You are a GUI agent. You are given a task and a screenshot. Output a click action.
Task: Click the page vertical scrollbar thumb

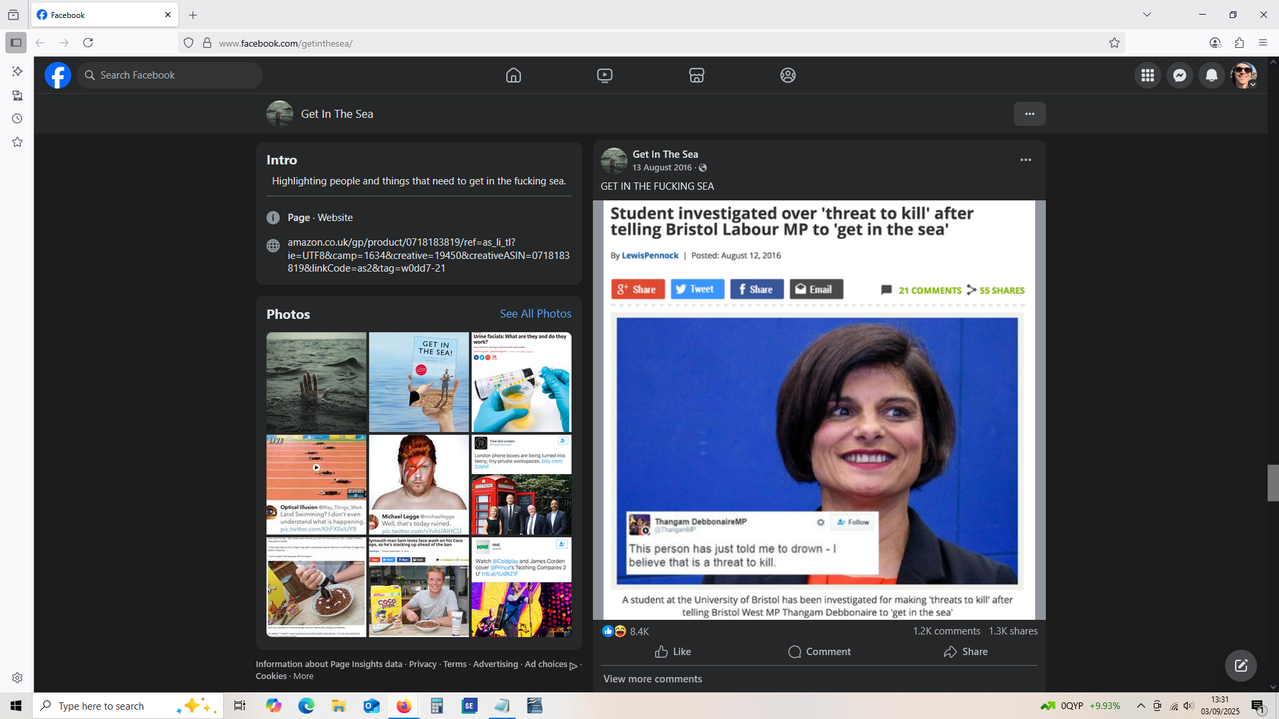click(1273, 483)
